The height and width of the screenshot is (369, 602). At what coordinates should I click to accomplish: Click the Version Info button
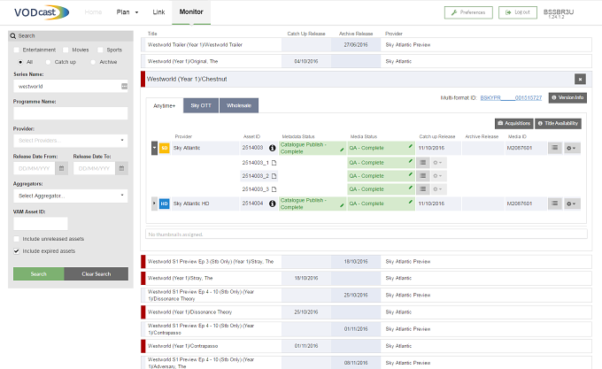click(x=567, y=97)
